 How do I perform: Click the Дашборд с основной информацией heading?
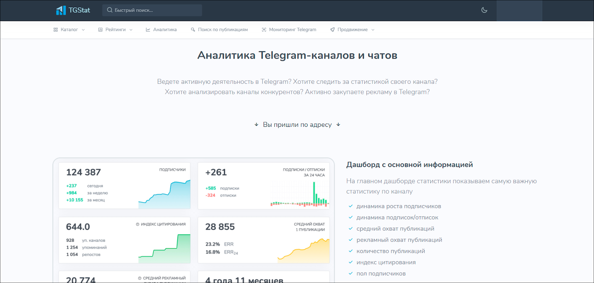[x=409, y=165]
